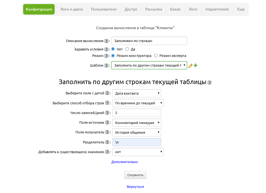Screen dimensions: 266x193
Task: Open the Доступ tab
Action: (x=131, y=9)
